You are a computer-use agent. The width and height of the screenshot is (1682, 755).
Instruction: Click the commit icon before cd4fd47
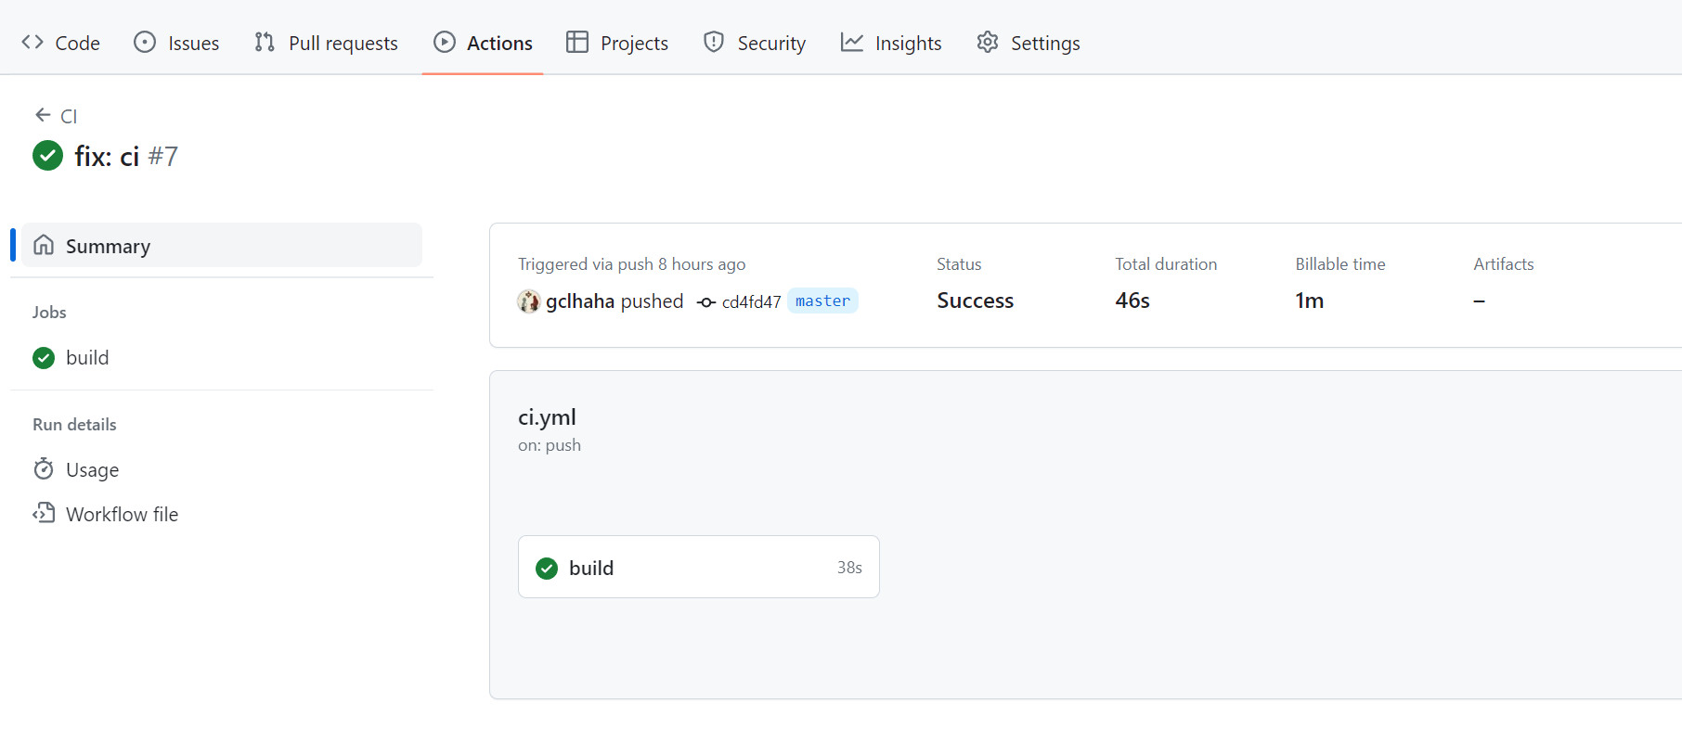click(x=706, y=302)
